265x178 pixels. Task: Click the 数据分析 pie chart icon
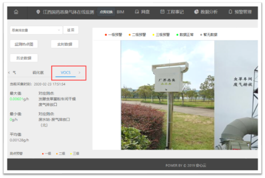[196, 12]
